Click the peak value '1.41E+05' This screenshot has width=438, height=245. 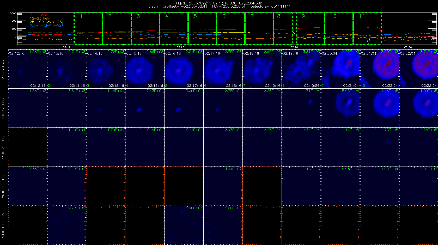pos(350,130)
